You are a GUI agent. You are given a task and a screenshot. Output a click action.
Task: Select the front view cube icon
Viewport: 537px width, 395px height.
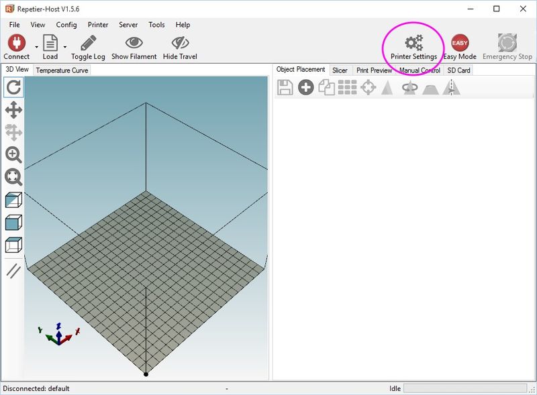[13, 223]
